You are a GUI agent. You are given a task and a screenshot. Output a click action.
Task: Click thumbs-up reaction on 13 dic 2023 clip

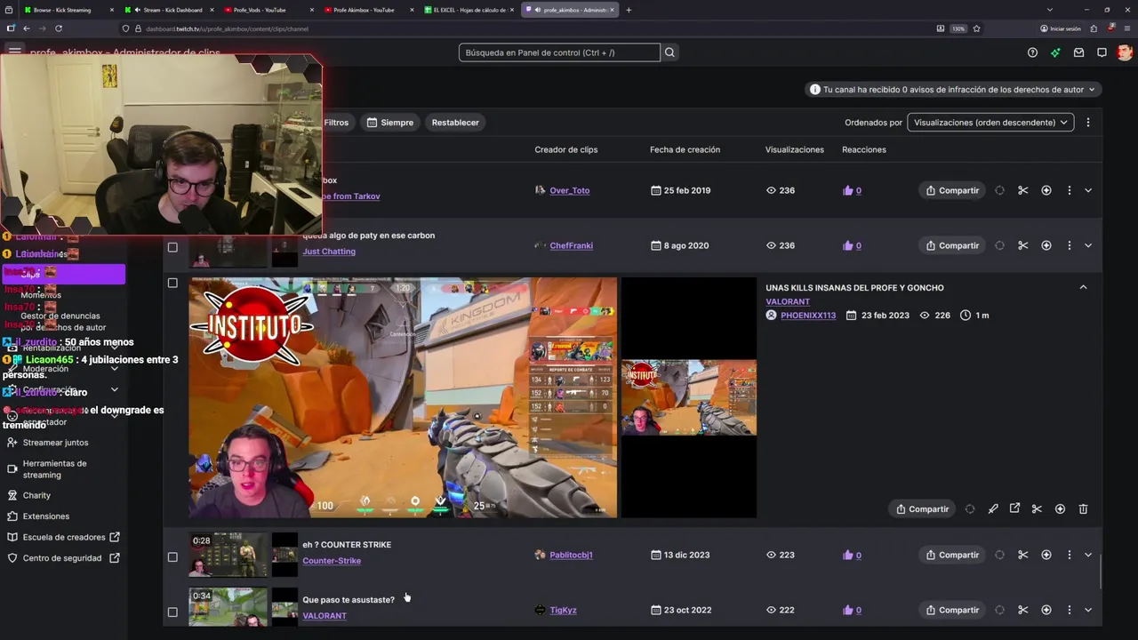pyautogui.click(x=847, y=555)
